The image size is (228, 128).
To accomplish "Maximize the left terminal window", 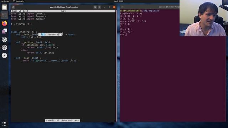I will pos(109,7).
